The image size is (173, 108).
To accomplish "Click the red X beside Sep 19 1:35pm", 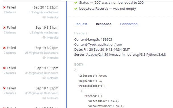I will 4,68.
